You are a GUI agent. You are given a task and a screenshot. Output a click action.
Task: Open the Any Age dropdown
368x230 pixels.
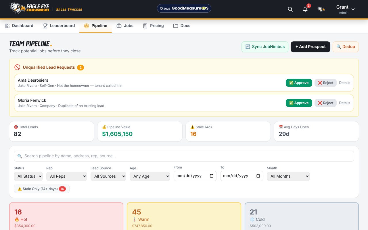150,176
